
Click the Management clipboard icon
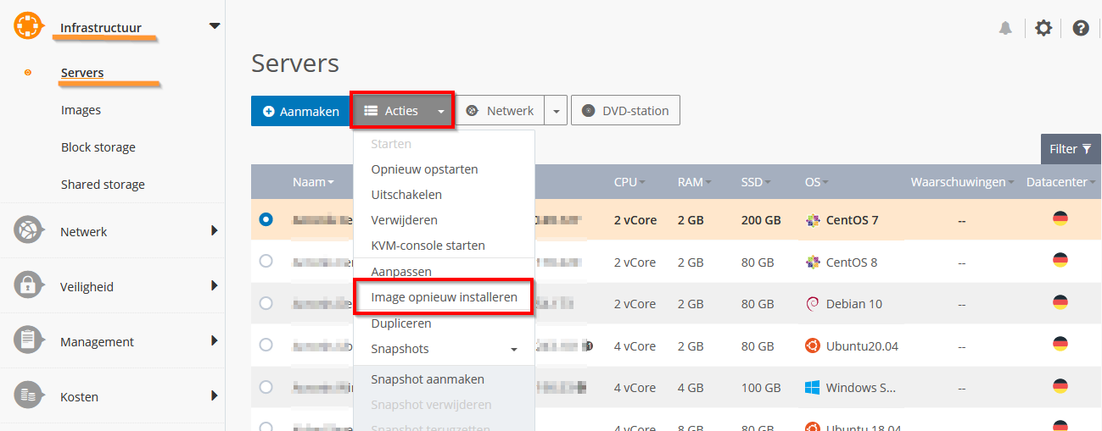pos(28,341)
